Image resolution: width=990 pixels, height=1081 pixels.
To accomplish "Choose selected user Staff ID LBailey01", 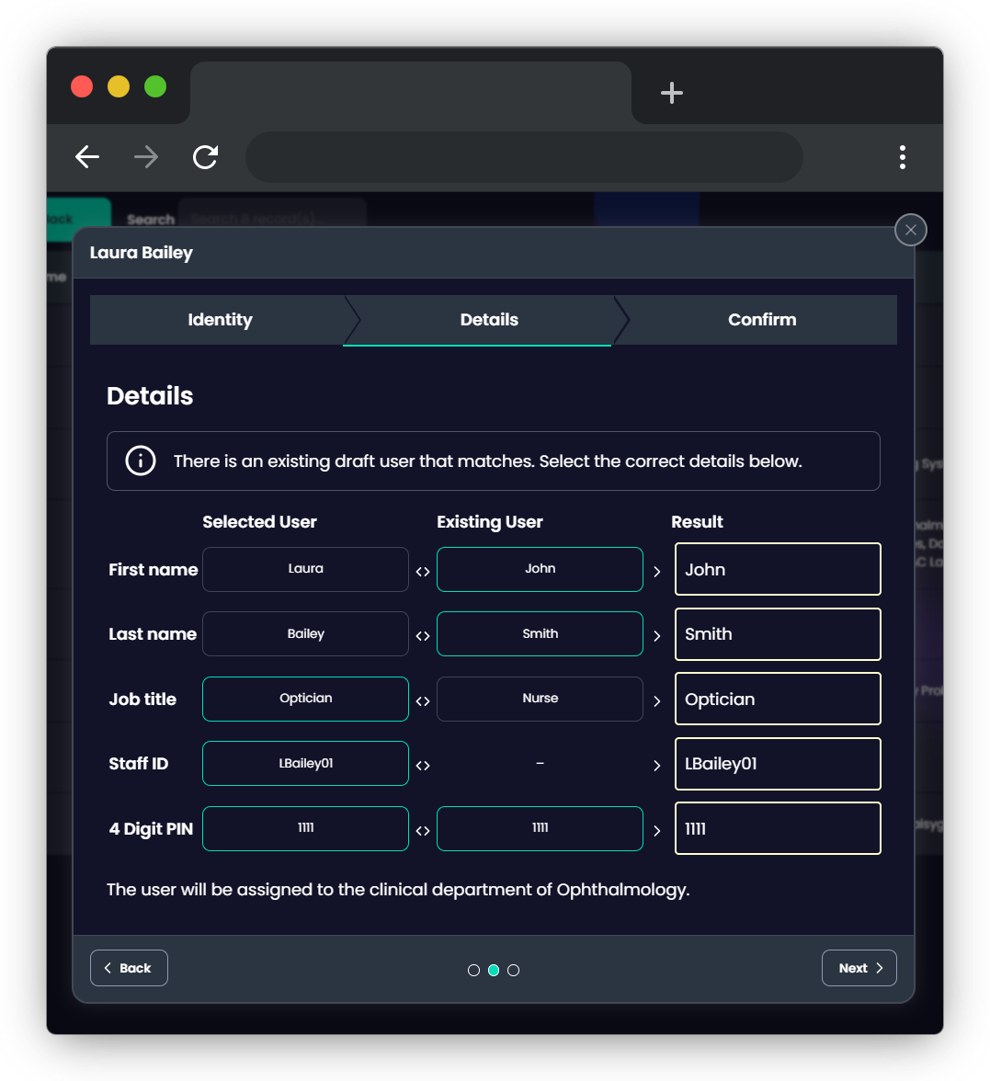I will [305, 764].
